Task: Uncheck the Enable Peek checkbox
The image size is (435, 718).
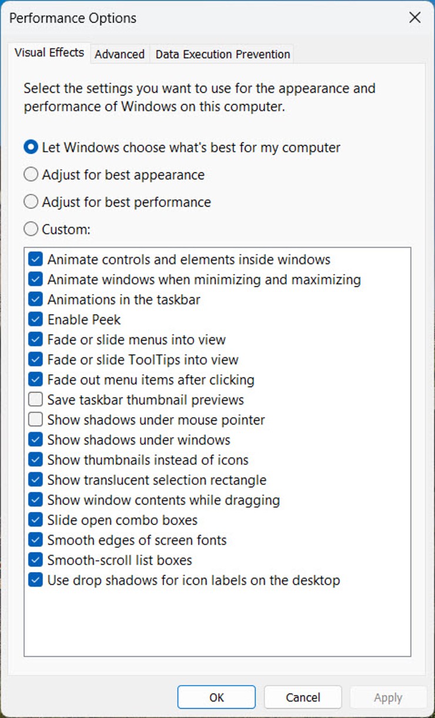Action: pos(36,320)
